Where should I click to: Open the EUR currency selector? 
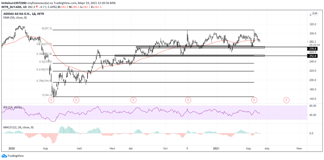[315, 14]
